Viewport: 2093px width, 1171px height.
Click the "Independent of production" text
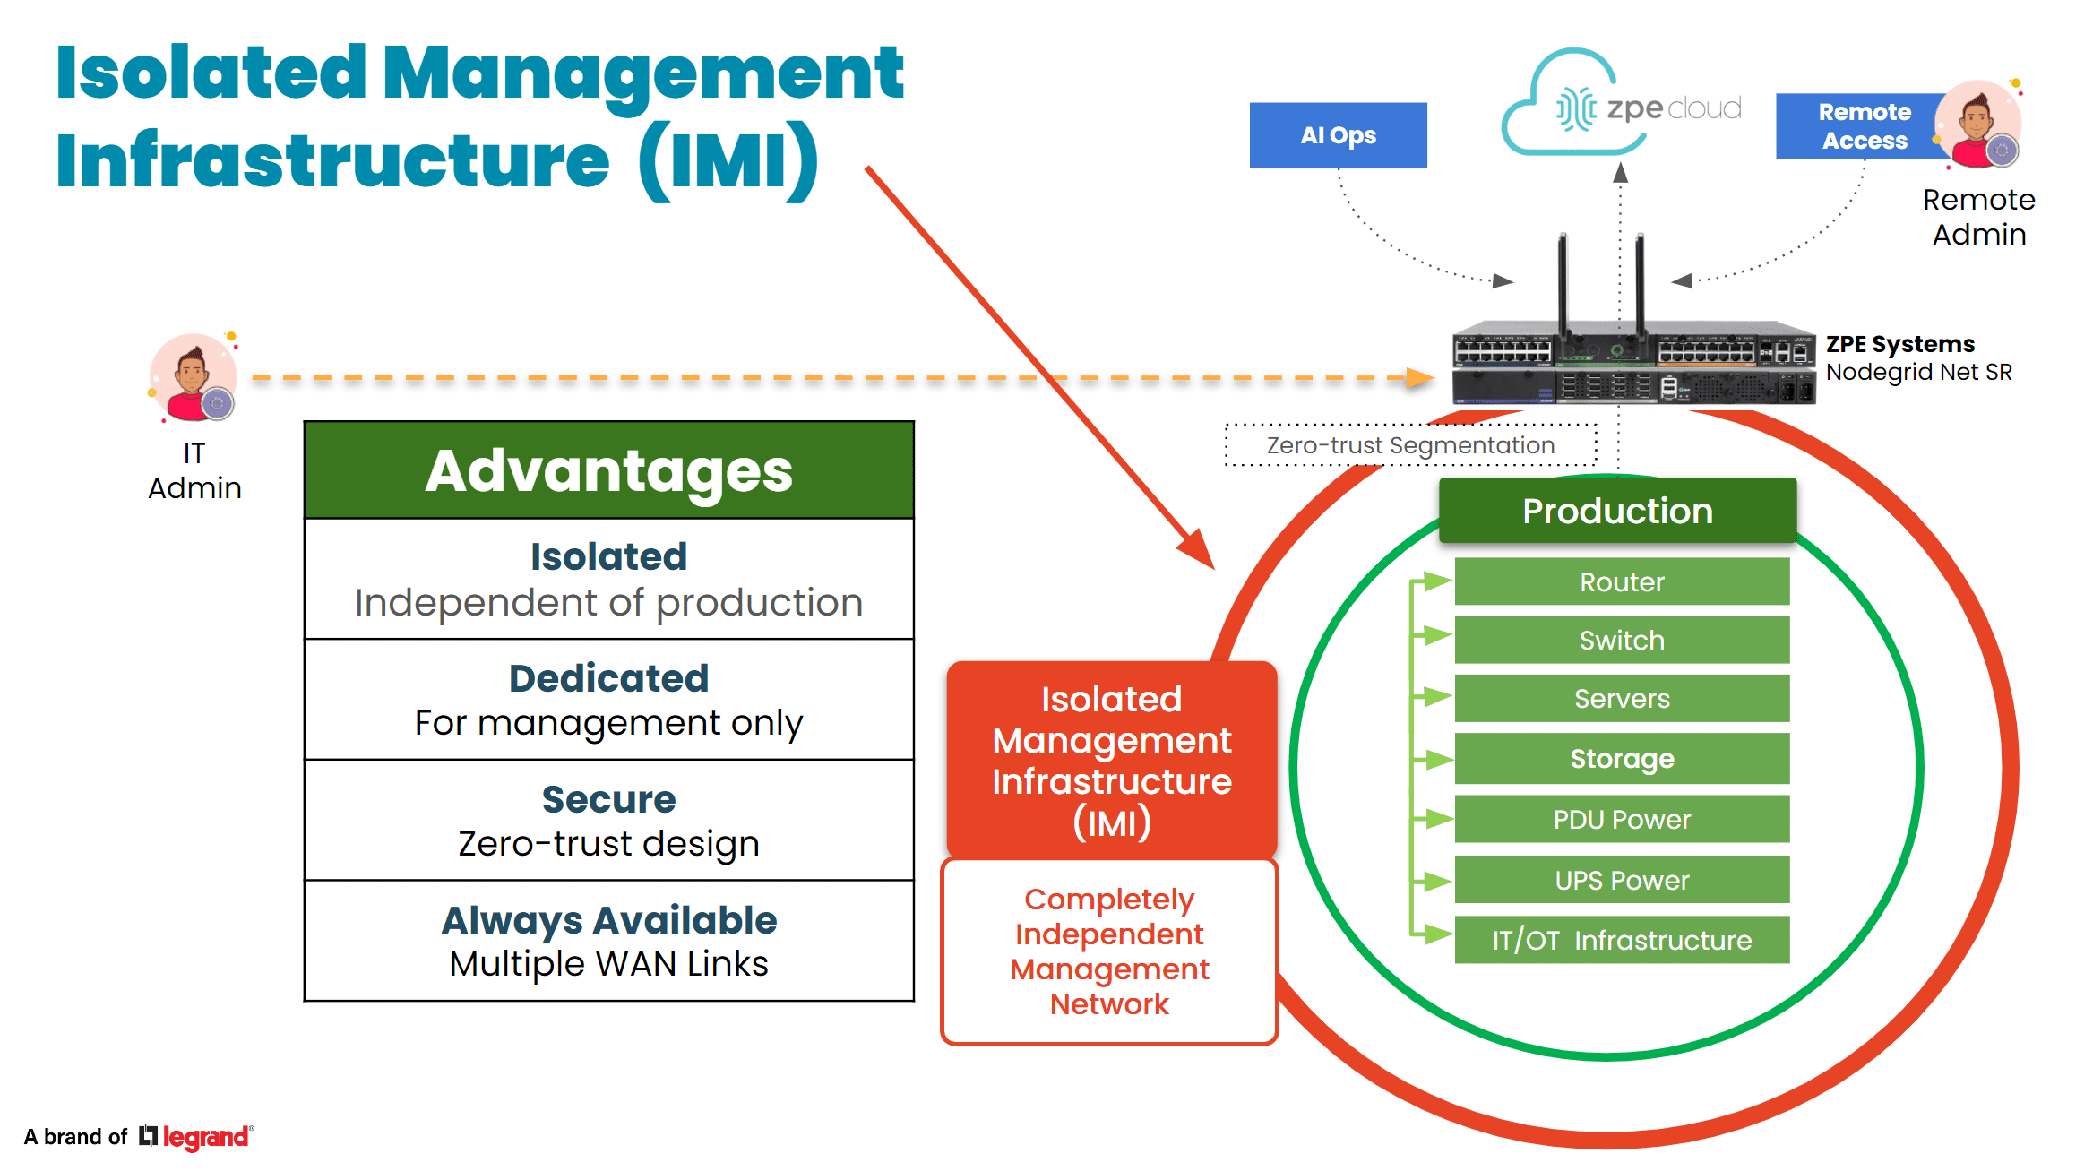point(609,603)
